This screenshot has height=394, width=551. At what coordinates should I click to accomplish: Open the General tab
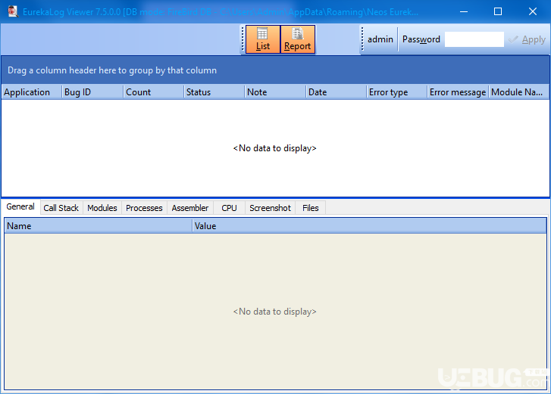tap(20, 206)
